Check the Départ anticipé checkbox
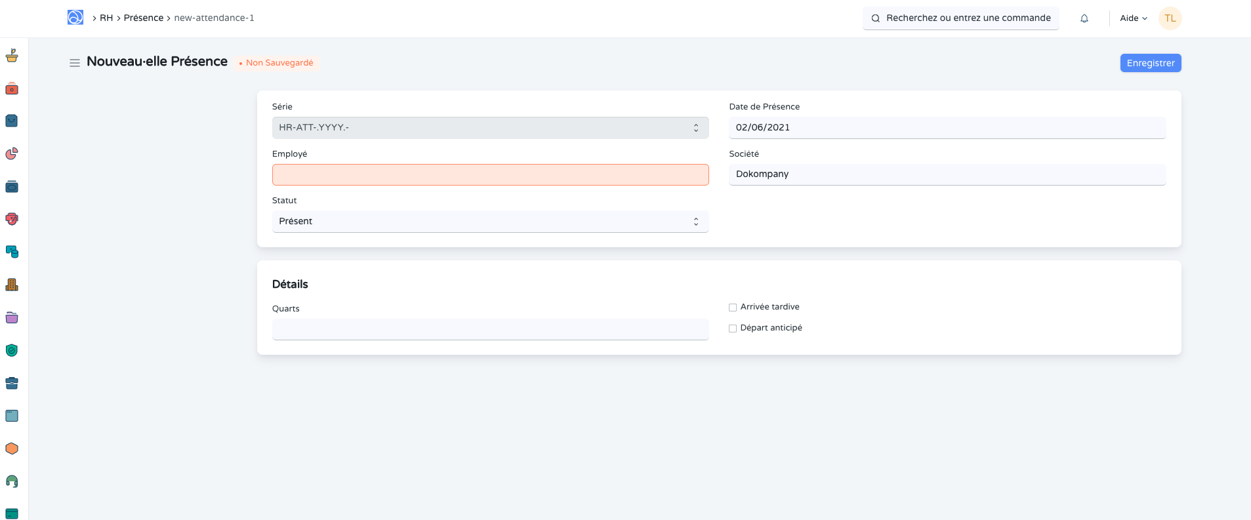Screen dimensions: 1251x520 pos(733,329)
